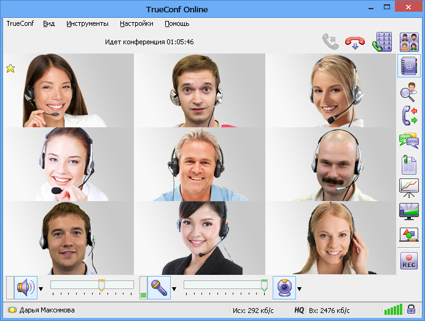Open call history phone arrows icon
Image resolution: width=425 pixels, height=321 pixels.
pos(409,116)
